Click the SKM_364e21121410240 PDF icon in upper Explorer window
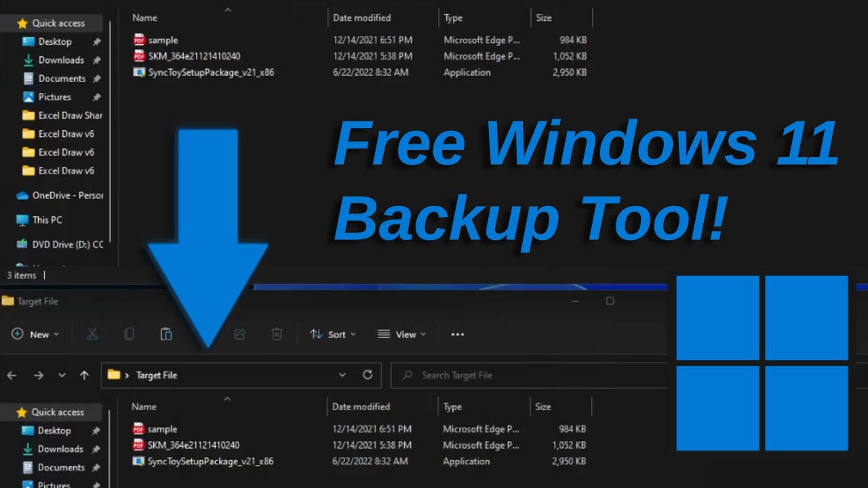The width and height of the screenshot is (868, 488). click(139, 56)
